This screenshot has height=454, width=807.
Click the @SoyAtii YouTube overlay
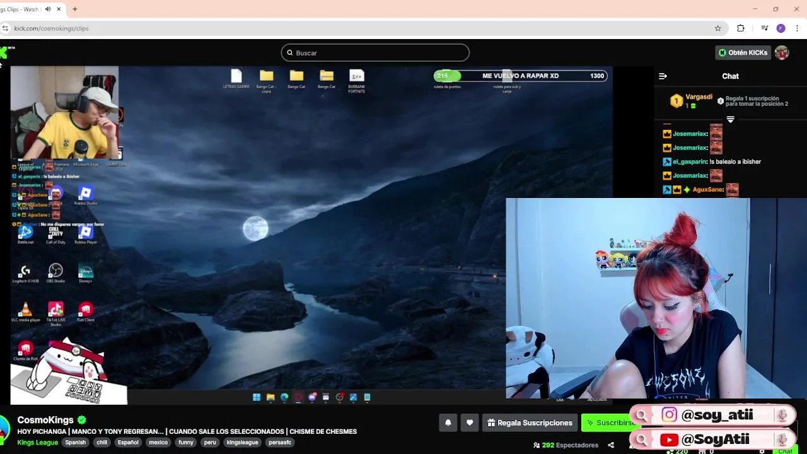point(714,439)
